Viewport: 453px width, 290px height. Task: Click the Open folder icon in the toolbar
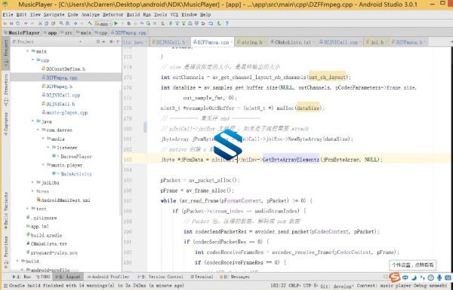click(x=5, y=23)
